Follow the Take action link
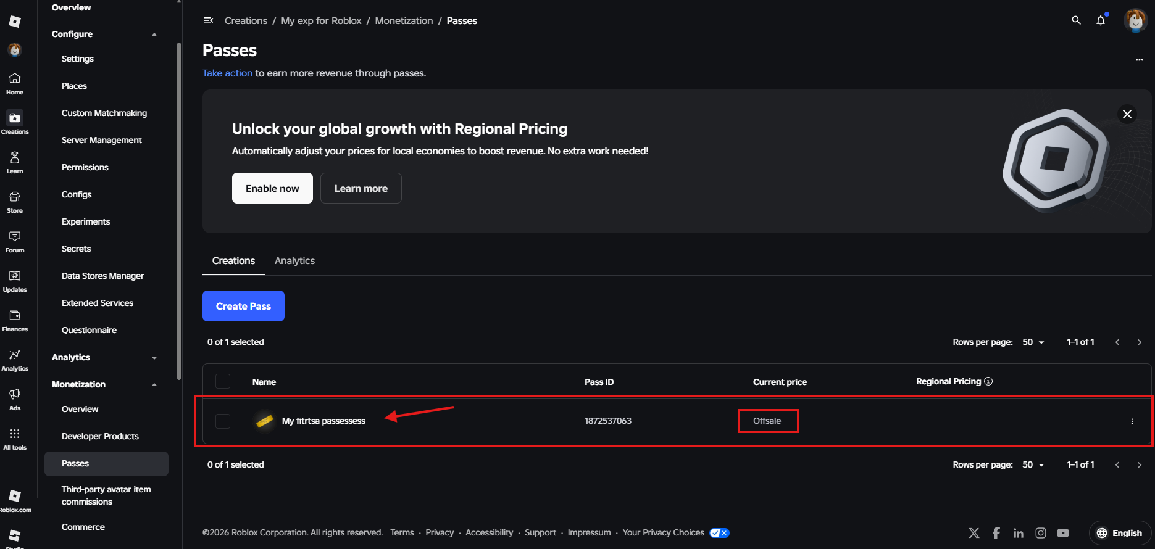 227,73
